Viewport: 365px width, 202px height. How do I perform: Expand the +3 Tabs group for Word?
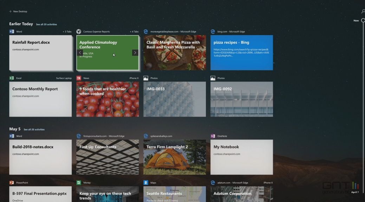click(x=67, y=32)
